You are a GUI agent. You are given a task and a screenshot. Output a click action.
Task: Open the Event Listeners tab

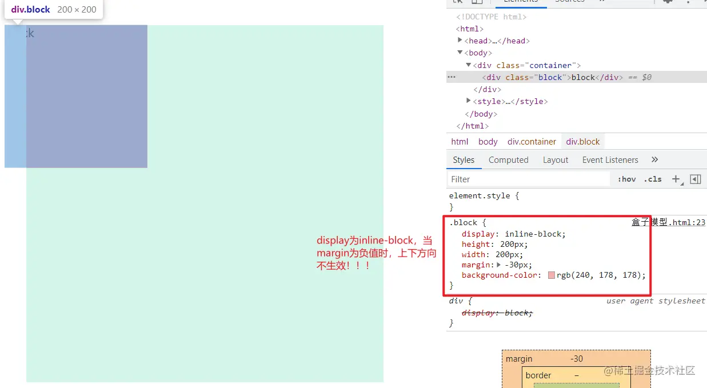point(610,160)
